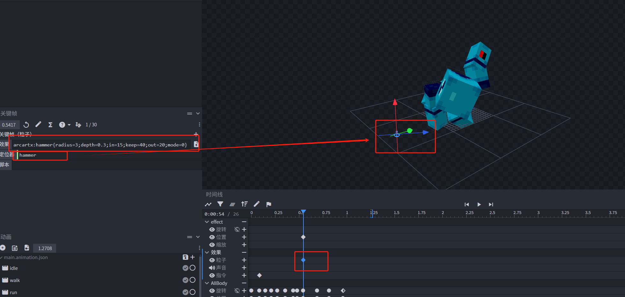Screen dimensions: 625x297
Task: Click the sigma icon in keyframe toolbar
Action: pos(50,125)
